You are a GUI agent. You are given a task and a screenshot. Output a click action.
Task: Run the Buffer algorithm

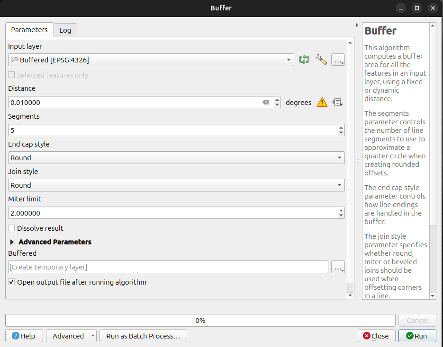click(x=417, y=336)
